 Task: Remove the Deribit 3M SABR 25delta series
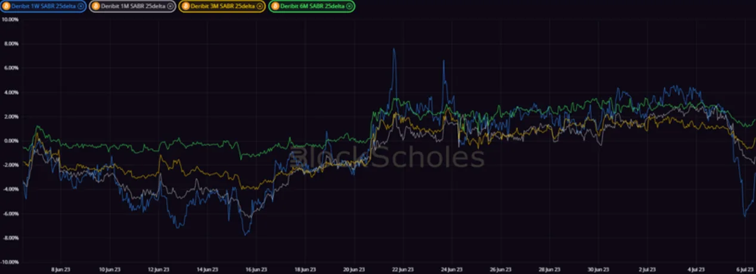click(x=260, y=6)
